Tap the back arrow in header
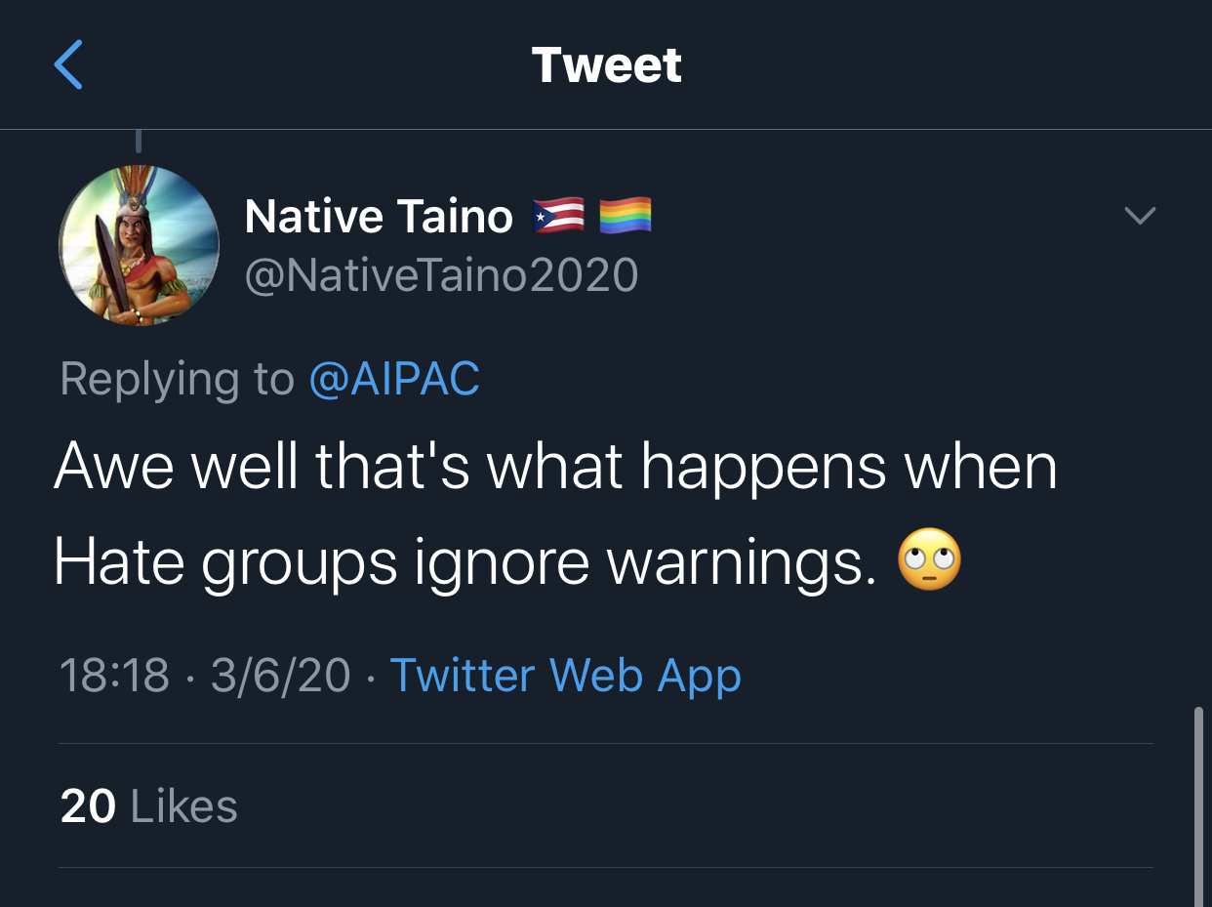This screenshot has width=1212, height=907. click(x=68, y=65)
